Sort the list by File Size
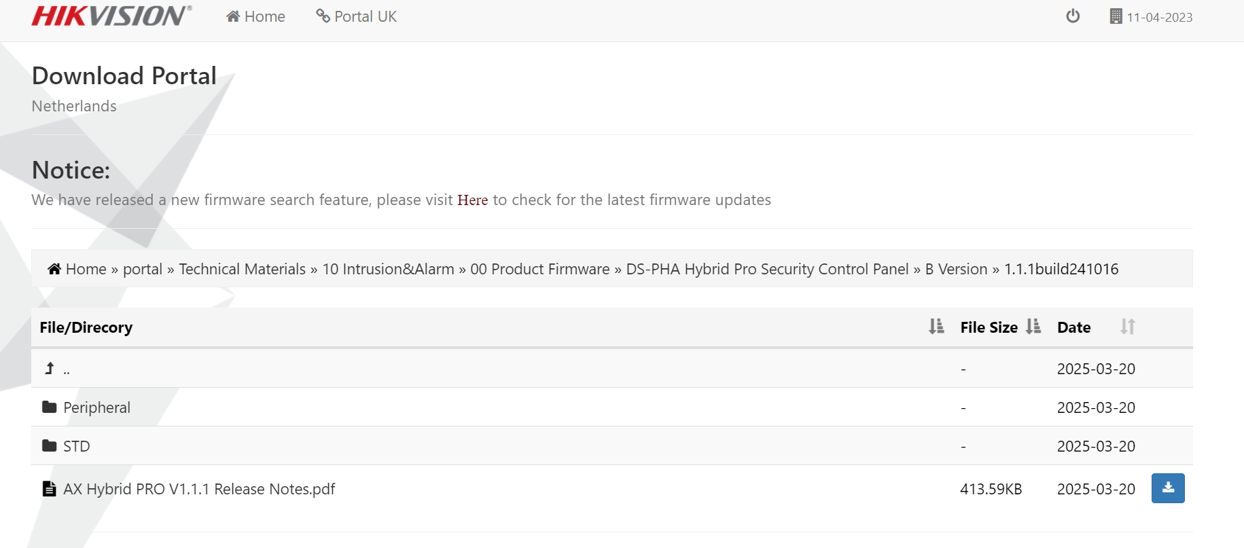Screen dimensions: 1244x548 pos(1033,327)
